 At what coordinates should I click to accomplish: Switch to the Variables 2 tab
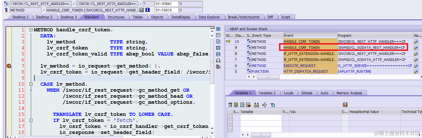point(267,93)
